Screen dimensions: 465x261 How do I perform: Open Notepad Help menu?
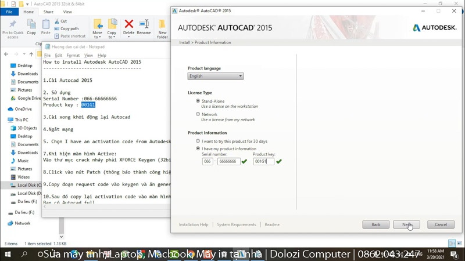102,55
